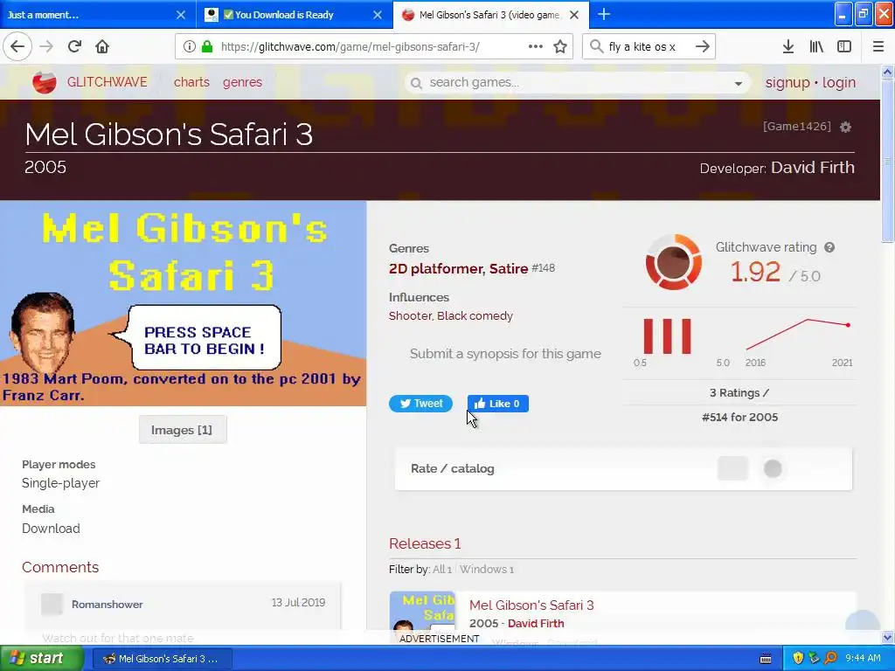The width and height of the screenshot is (895, 671).
Task: Open a new tab with the plus button
Action: 603,14
